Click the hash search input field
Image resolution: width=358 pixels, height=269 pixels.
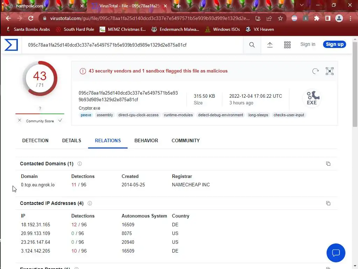click(x=133, y=45)
